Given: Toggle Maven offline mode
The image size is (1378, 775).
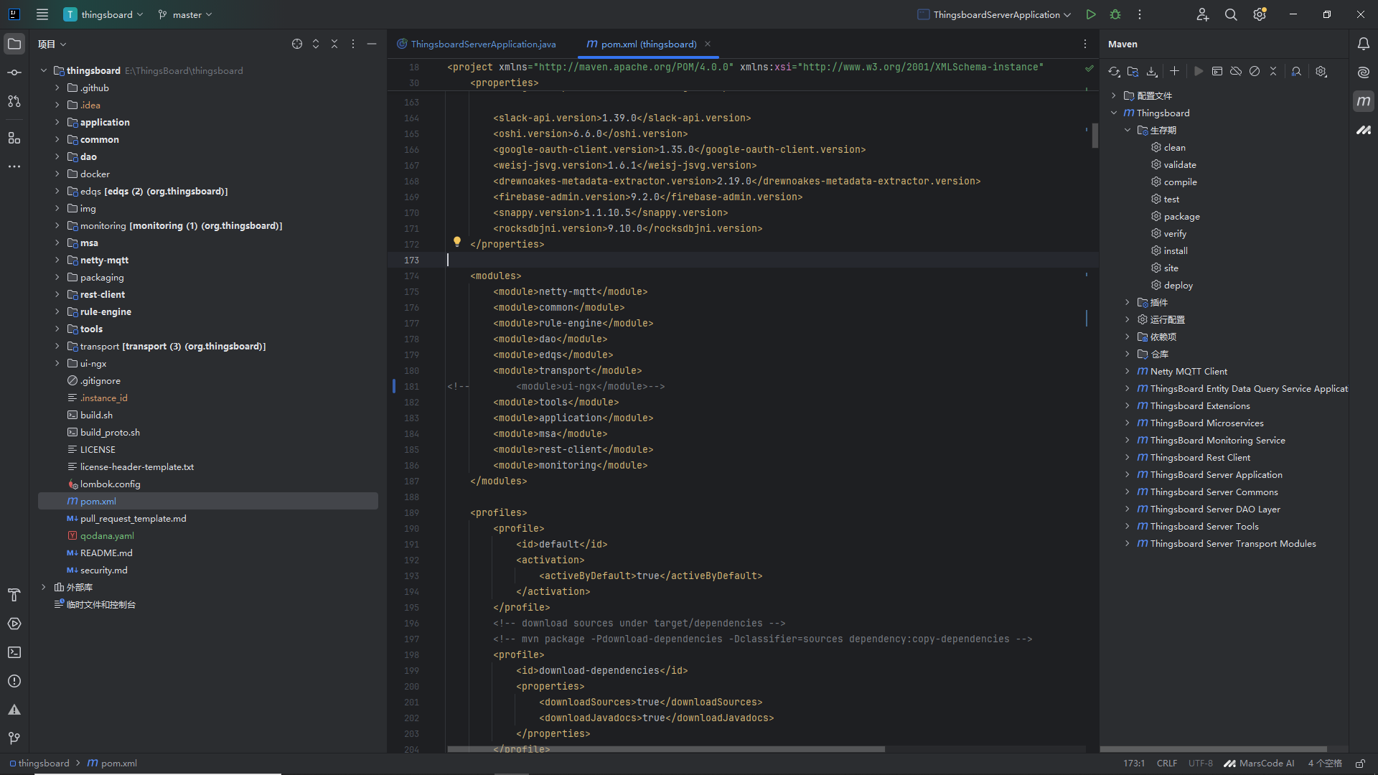Looking at the screenshot, I should (1236, 72).
